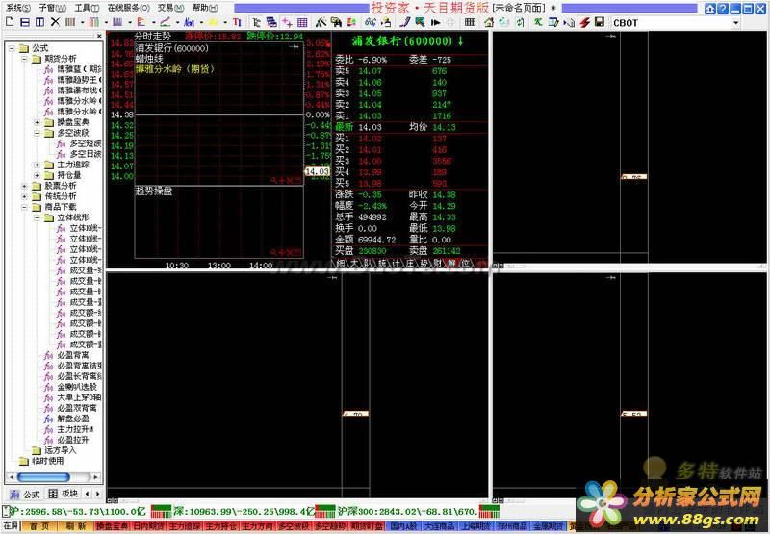Collapse the 公式 root tree folder

[12, 48]
